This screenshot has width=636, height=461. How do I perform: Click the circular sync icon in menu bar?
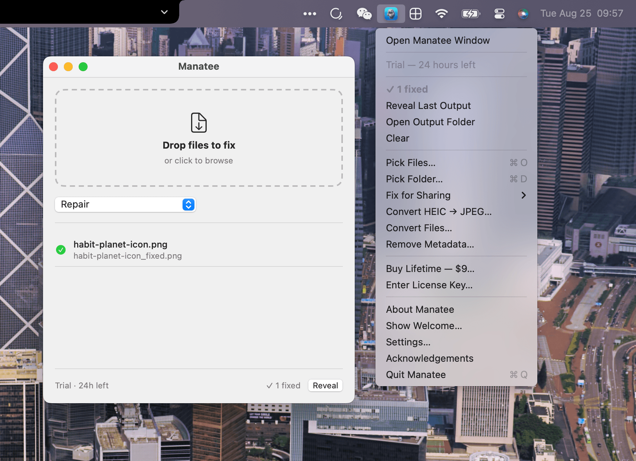point(336,14)
